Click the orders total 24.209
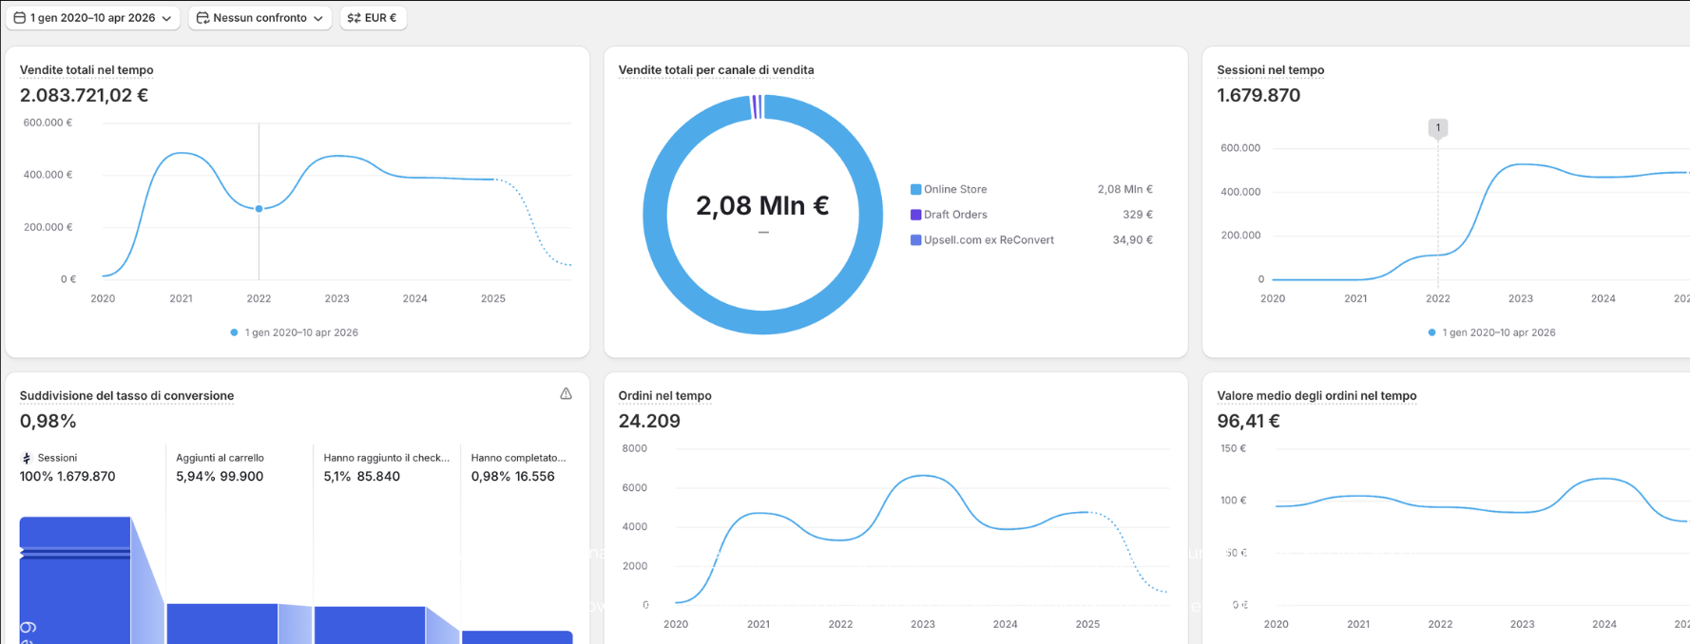This screenshot has width=1690, height=644. pos(649,421)
